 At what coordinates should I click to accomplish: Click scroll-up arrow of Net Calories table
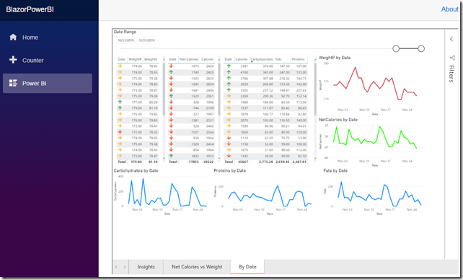[x=219, y=59]
